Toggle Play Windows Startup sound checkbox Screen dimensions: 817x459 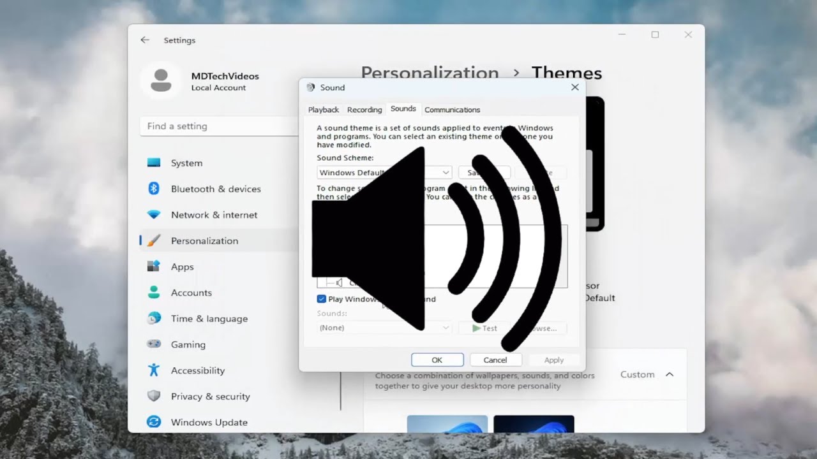[321, 299]
